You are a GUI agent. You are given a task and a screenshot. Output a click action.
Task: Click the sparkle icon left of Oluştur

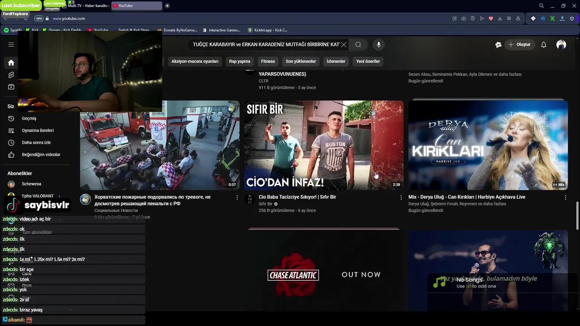498,44
